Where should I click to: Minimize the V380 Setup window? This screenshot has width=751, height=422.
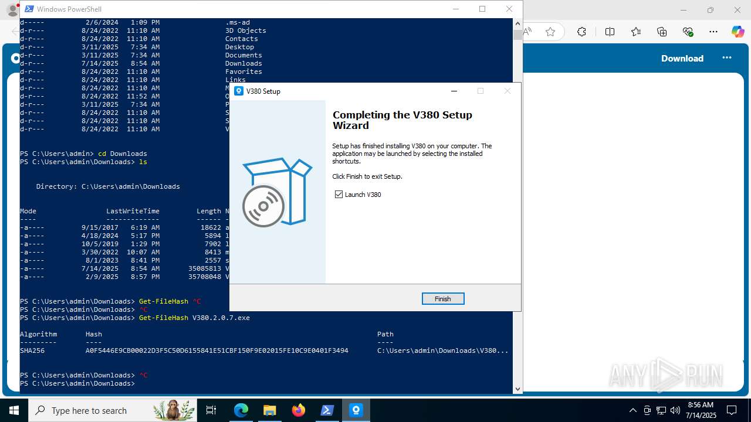click(454, 91)
